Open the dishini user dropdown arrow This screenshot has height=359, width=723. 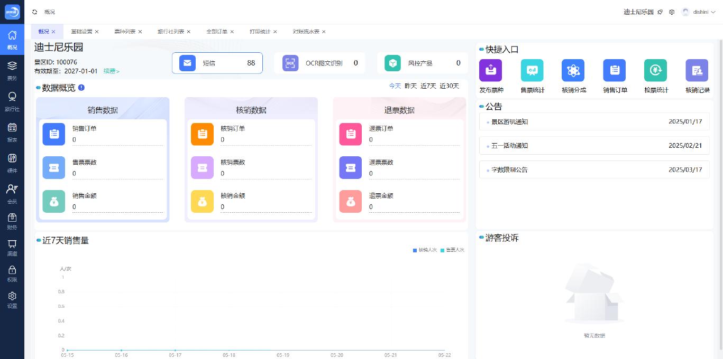(x=713, y=12)
